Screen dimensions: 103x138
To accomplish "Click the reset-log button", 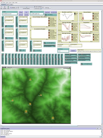I will click(47, 12).
